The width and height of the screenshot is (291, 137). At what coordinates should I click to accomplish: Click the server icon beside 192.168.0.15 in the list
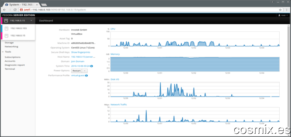(x=7, y=36)
